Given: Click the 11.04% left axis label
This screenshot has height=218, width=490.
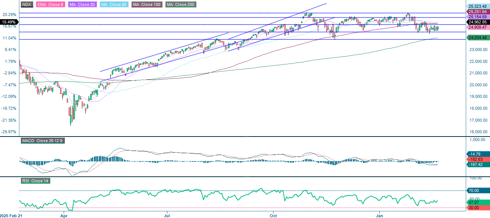Looking at the screenshot, I should pyautogui.click(x=9, y=38).
